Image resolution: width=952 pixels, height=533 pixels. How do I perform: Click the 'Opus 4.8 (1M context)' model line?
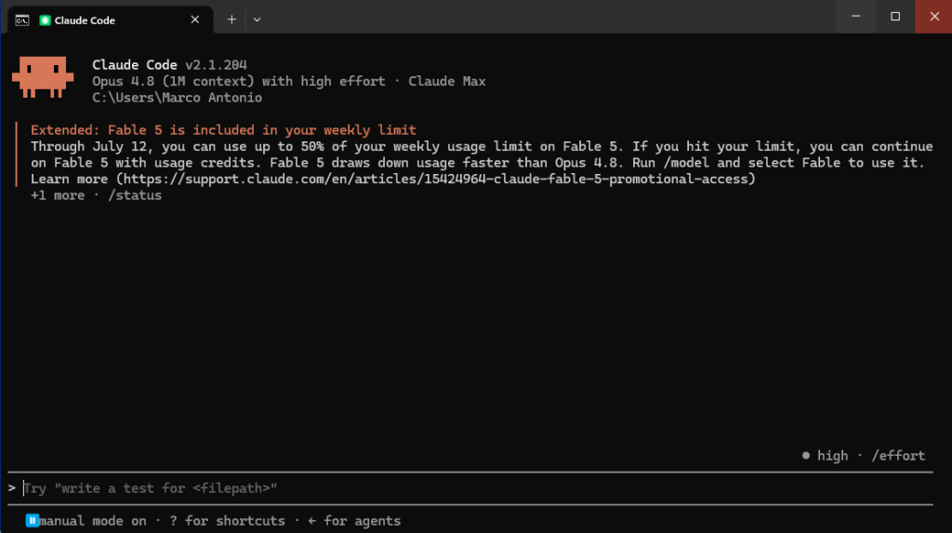tap(289, 82)
